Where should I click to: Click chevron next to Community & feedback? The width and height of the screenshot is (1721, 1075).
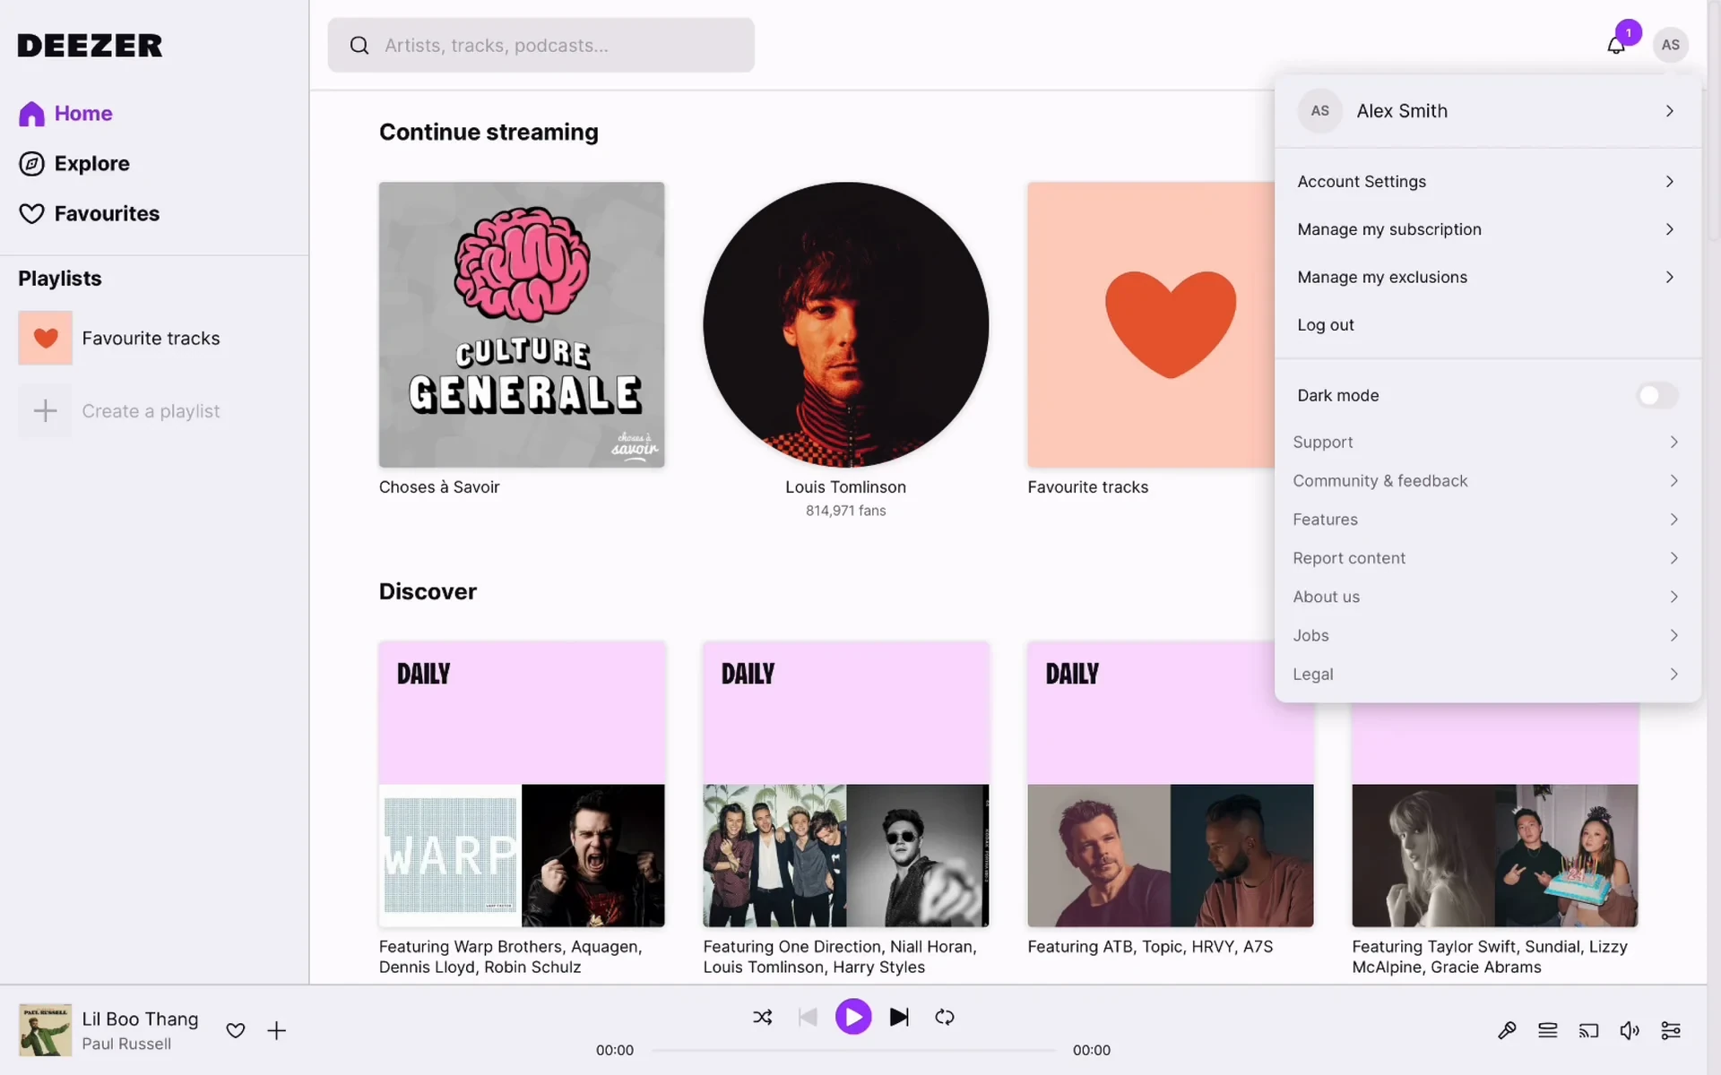pyautogui.click(x=1673, y=481)
